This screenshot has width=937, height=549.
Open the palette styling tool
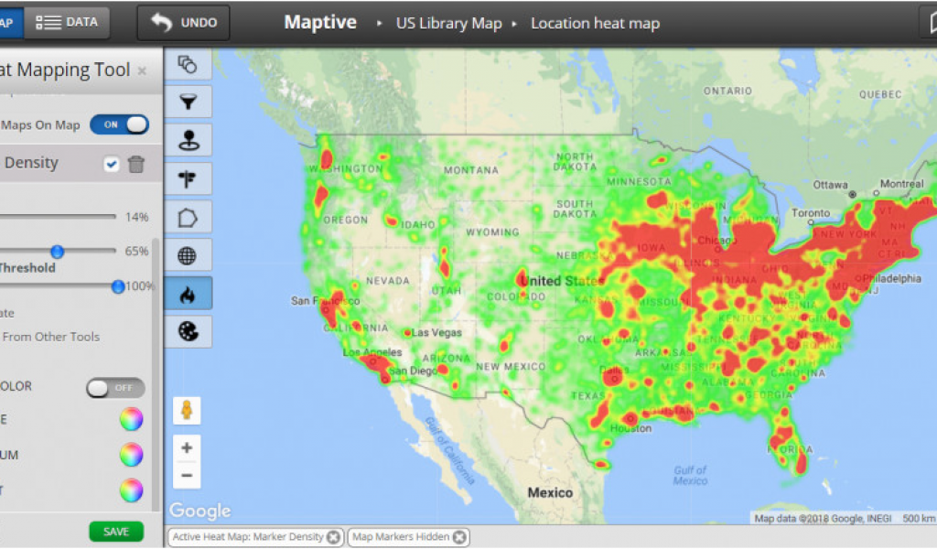[x=188, y=331]
